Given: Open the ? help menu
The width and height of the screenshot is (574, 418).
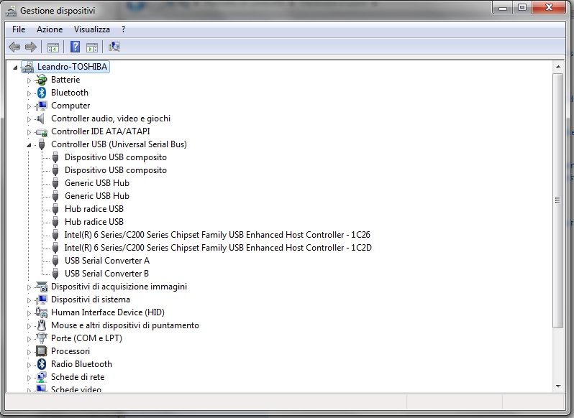Looking at the screenshot, I should coord(124,29).
